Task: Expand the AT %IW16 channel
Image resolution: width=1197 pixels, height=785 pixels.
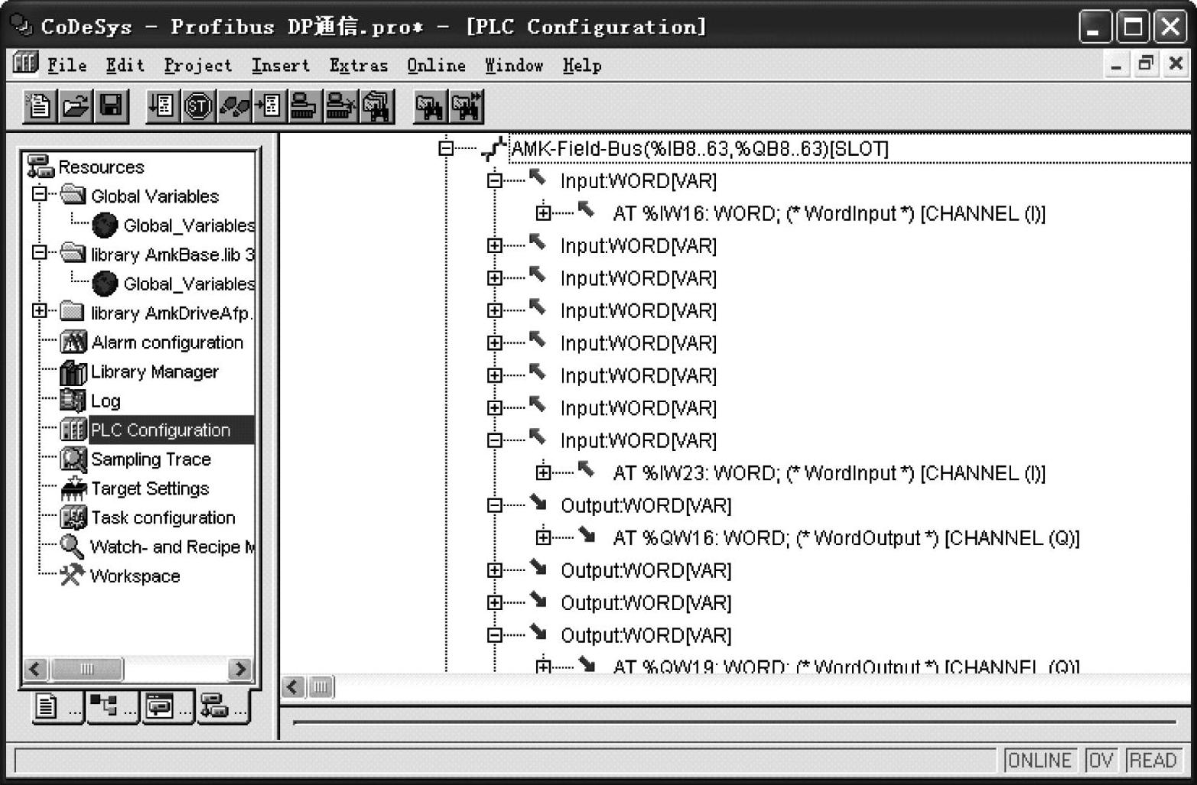Action: click(x=543, y=212)
